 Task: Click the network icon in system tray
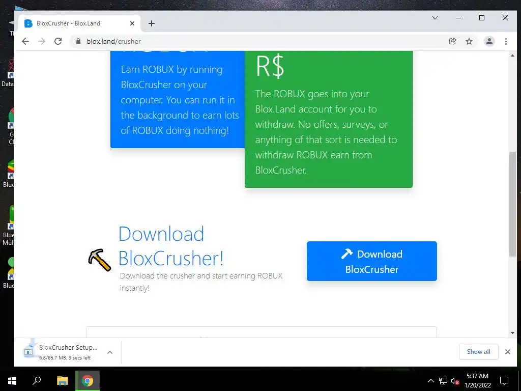point(443,381)
